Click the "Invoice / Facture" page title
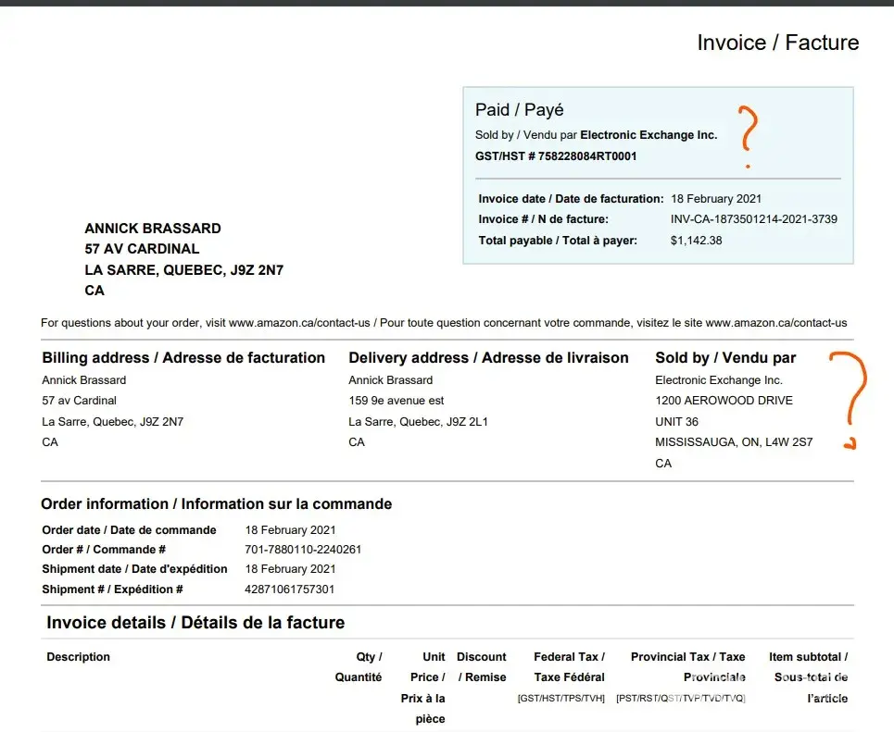The height and width of the screenshot is (732, 894). coord(777,43)
